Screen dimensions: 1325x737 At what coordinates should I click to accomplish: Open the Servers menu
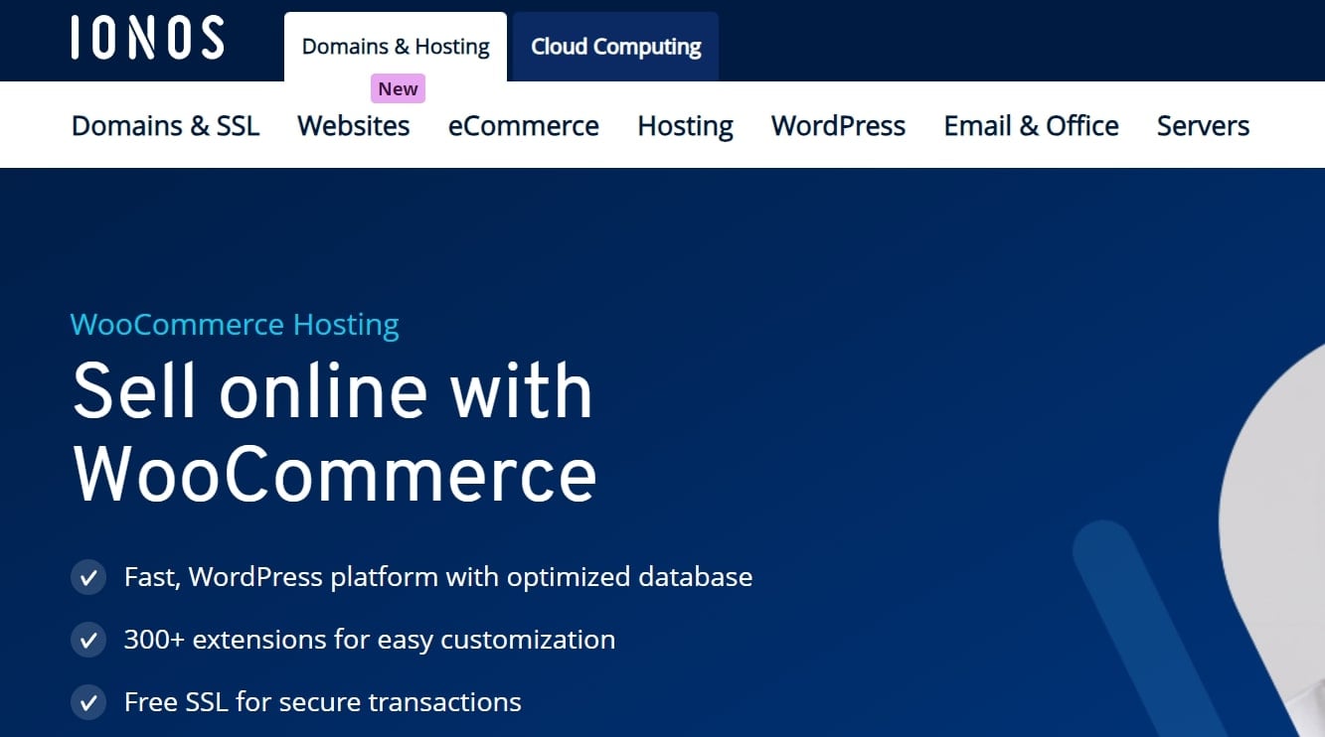tap(1204, 126)
